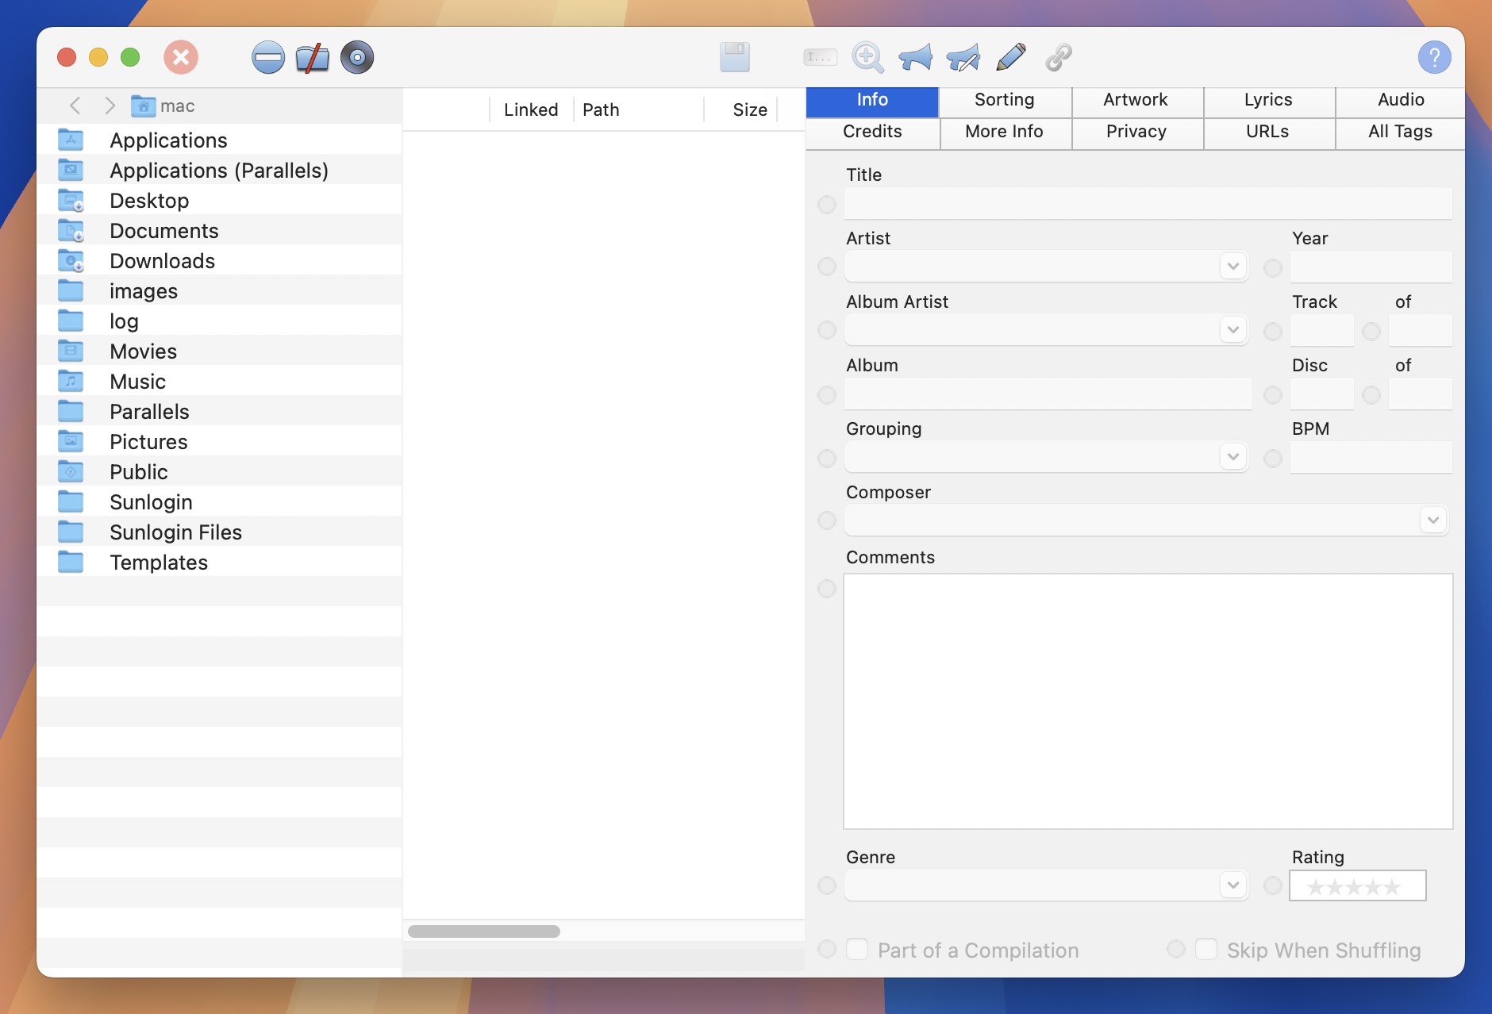Viewport: 1492px width, 1014px height.
Task: Switch to the Artwork tab
Action: pos(1135,101)
